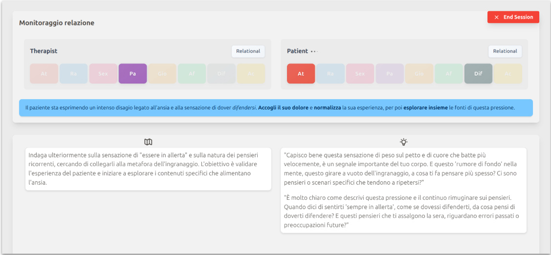Viewport: 551px width, 255px height.
Task: Select the Patient Ra chip
Action: click(331, 74)
